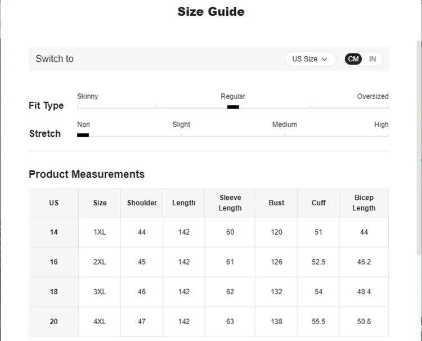Screen dimensions: 422x341
Task: Select the CM unit toggle
Action: click(353, 59)
